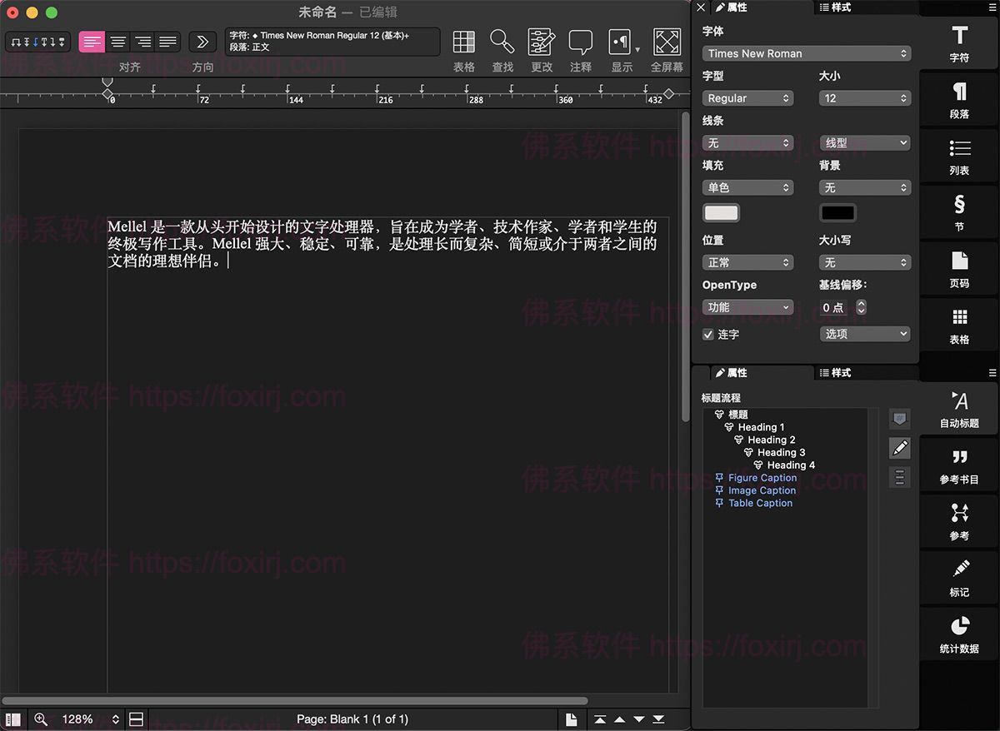The image size is (1000, 731).
Task: Open the 参考书目 bibliography palette
Action: tap(959, 465)
